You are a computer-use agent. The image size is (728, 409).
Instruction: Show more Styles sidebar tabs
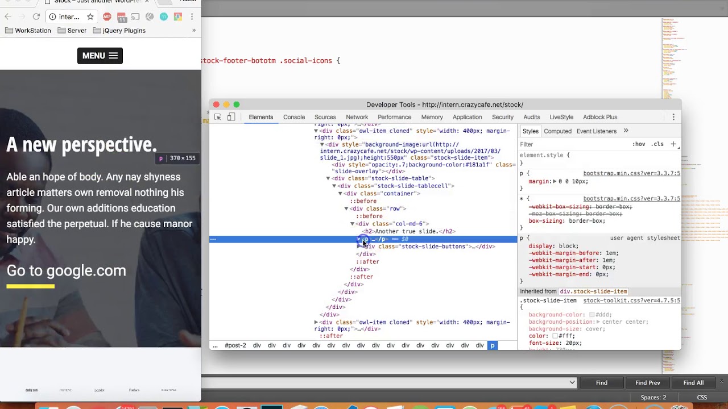626,131
